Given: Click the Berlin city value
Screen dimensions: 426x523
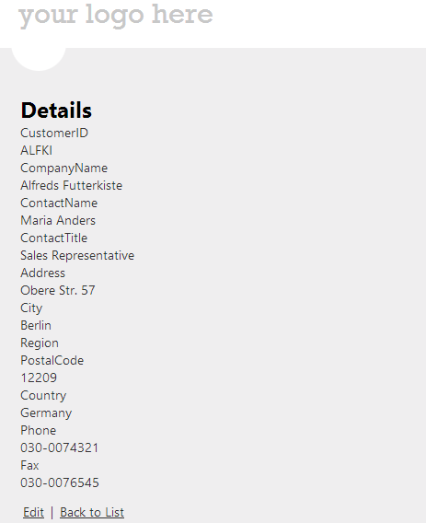Looking at the screenshot, I should point(36,326).
